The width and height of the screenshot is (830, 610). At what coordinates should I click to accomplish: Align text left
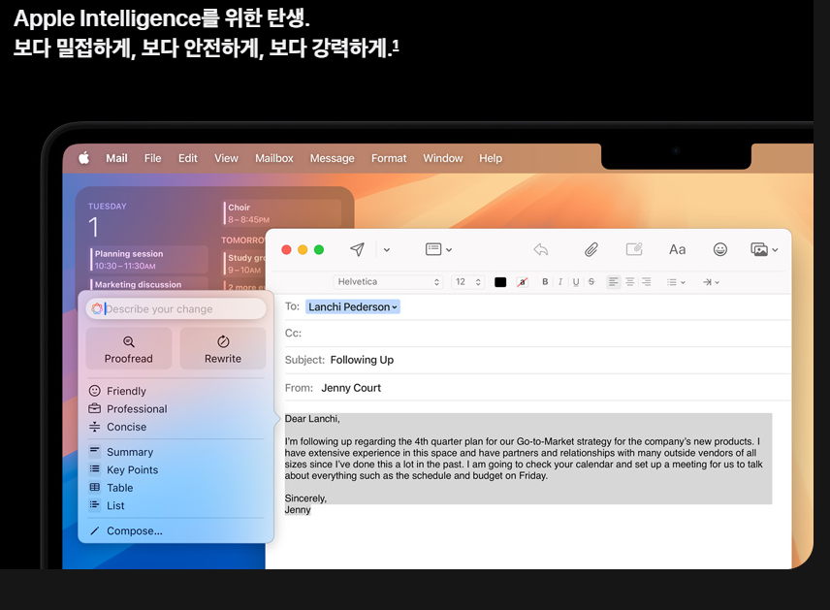tap(613, 281)
